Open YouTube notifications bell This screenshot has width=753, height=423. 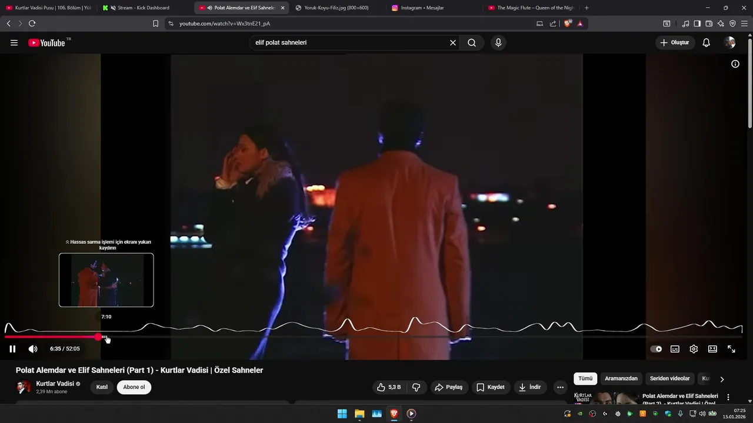707,43
